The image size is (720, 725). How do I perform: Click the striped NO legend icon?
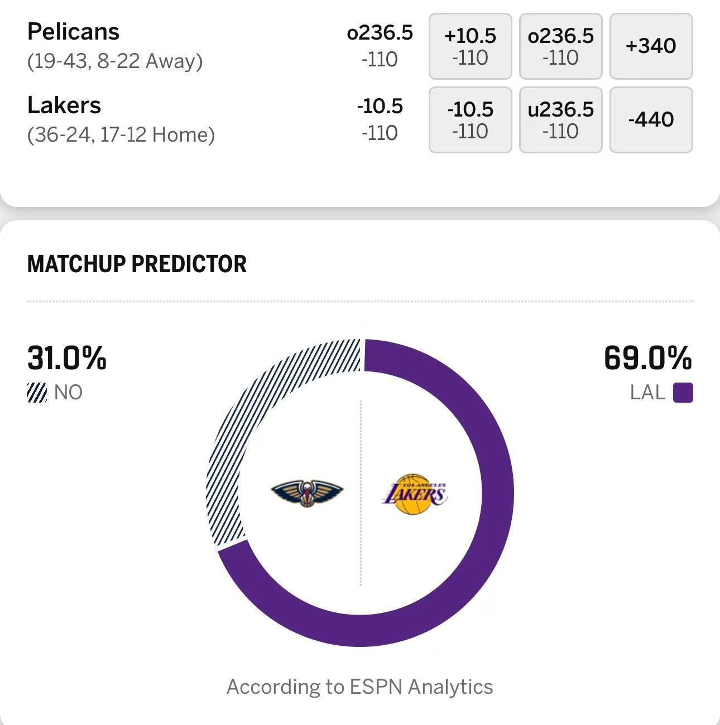tap(37, 393)
